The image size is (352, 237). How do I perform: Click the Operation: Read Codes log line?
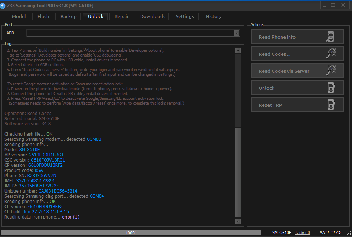[28, 114]
